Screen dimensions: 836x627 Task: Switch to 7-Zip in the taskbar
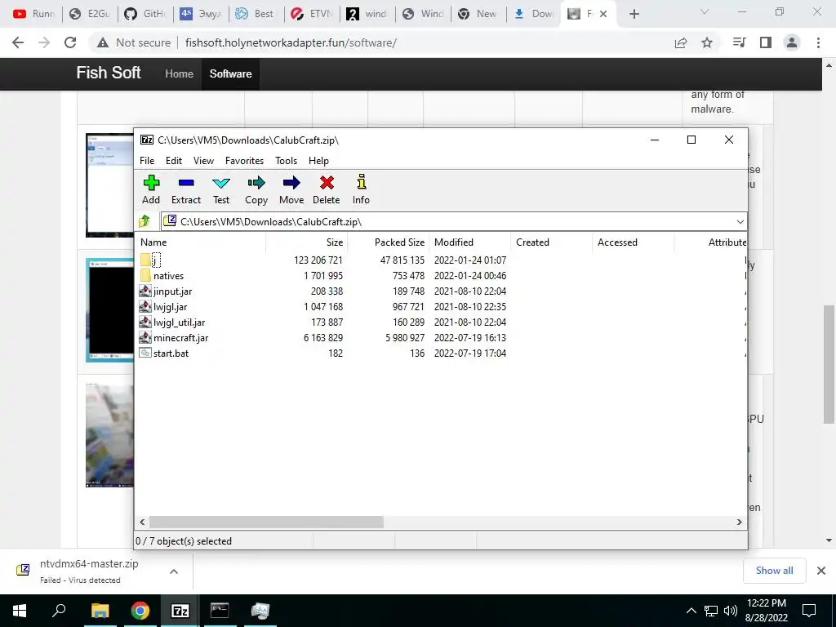coord(180,611)
